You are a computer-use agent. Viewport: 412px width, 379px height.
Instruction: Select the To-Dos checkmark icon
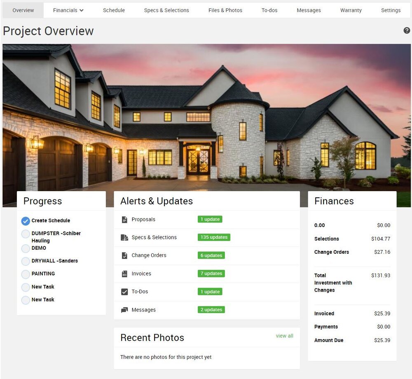124,292
